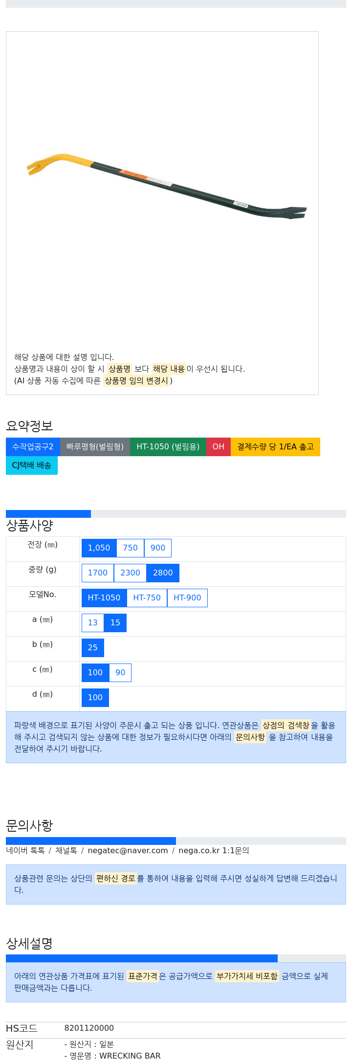This screenshot has width=352, height=1062.
Task: Click the red OH tag
Action: tap(219, 447)
